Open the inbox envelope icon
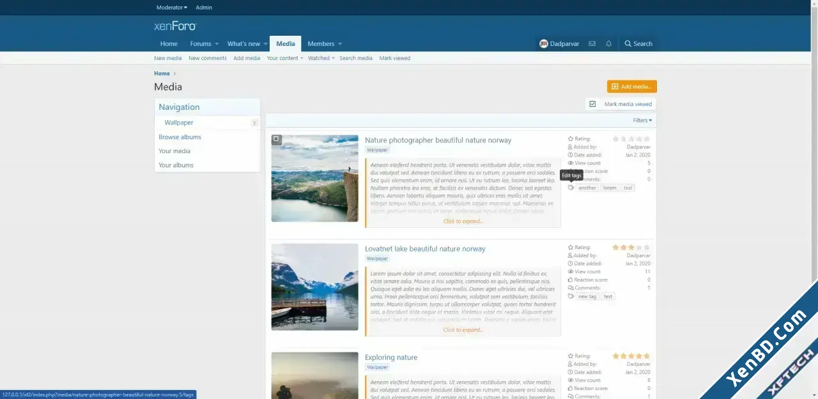The width and height of the screenshot is (818, 399). 592,43
